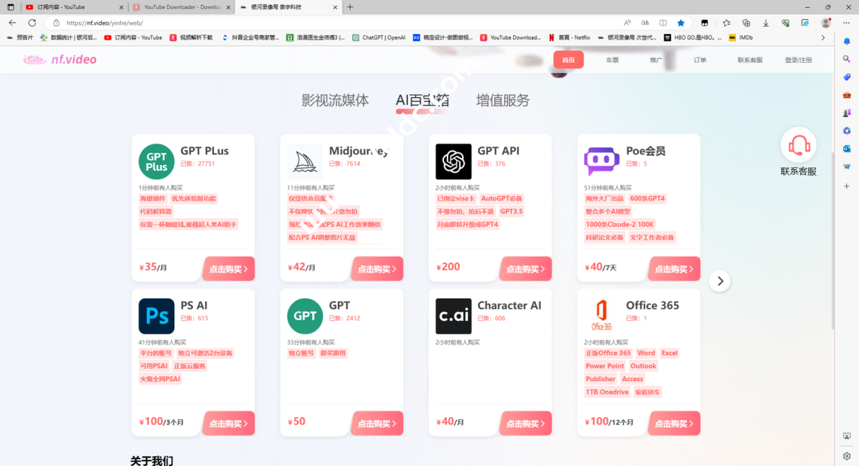Open browser downloads icon

(766, 23)
